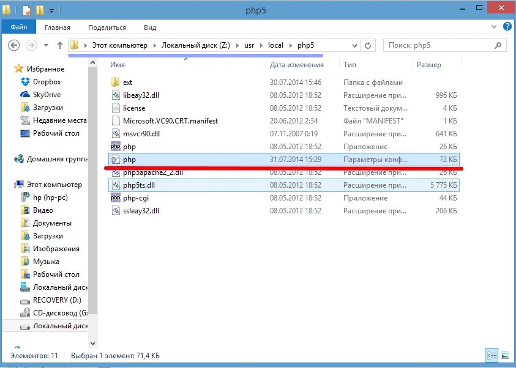Open quick access toolbar customize dropdown
Image resolution: width=516 pixels, height=368 pixels.
(x=51, y=11)
